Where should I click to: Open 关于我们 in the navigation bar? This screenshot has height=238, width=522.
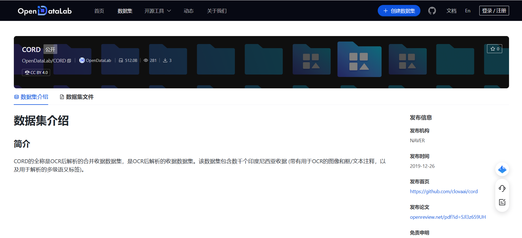pos(217,11)
